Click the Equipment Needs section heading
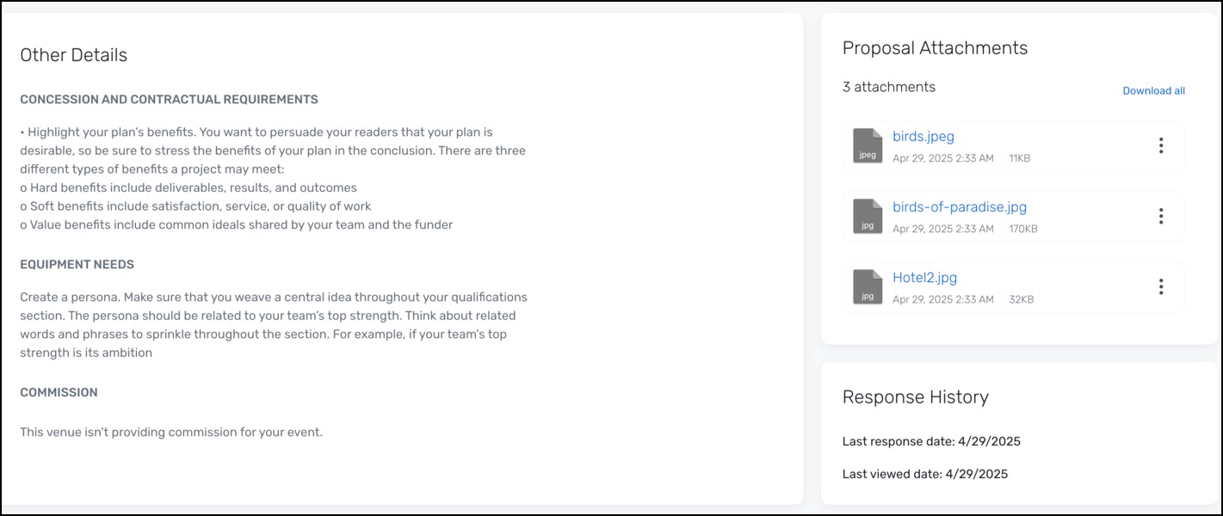Screen dimensions: 1223x516 [x=77, y=265]
